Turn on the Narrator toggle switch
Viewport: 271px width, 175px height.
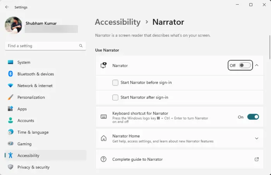(245, 65)
